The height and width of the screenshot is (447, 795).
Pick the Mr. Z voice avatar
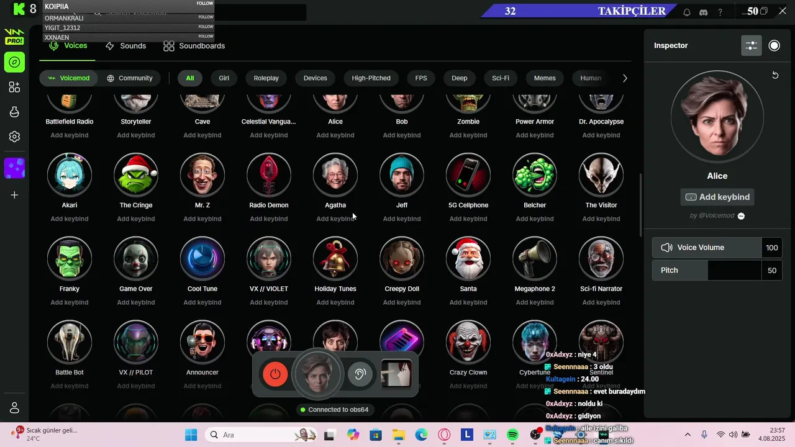(202, 175)
